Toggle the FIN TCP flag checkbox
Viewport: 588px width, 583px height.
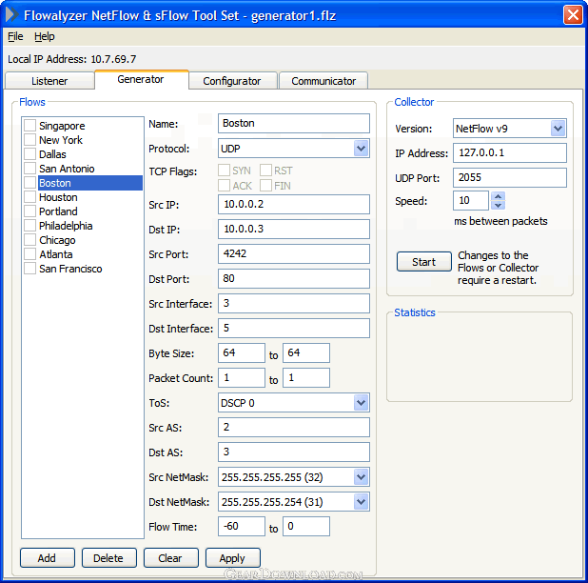pyautogui.click(x=265, y=185)
